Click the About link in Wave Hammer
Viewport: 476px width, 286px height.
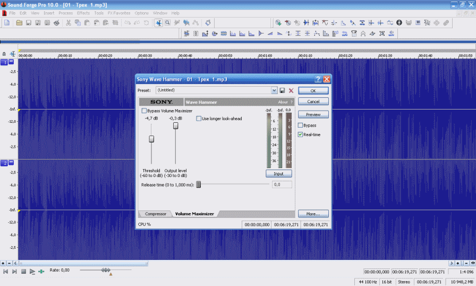(x=283, y=102)
